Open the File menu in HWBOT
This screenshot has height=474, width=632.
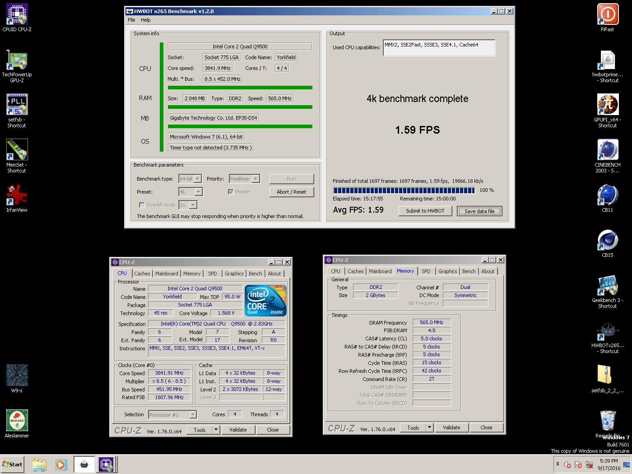coord(131,20)
